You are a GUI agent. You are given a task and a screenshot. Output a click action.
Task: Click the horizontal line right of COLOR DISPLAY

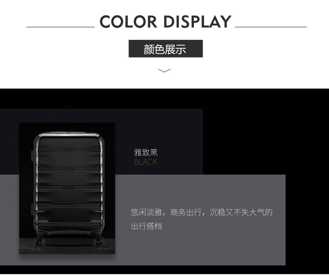[x=271, y=27]
